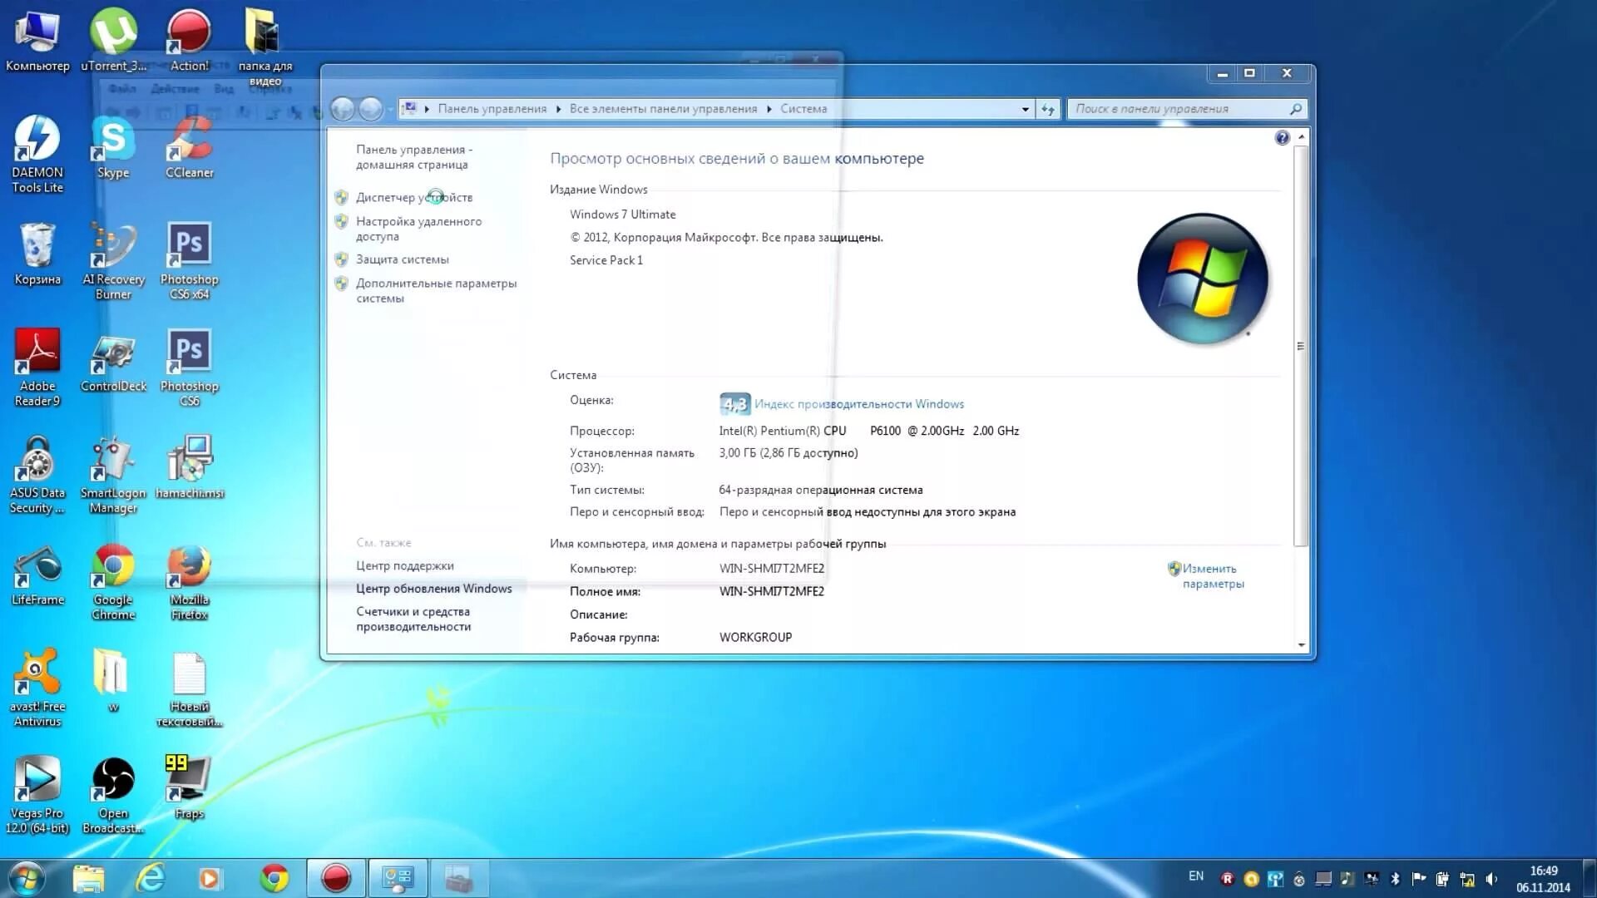Click the EN language indicator
The width and height of the screenshot is (1597, 898).
[1195, 876]
